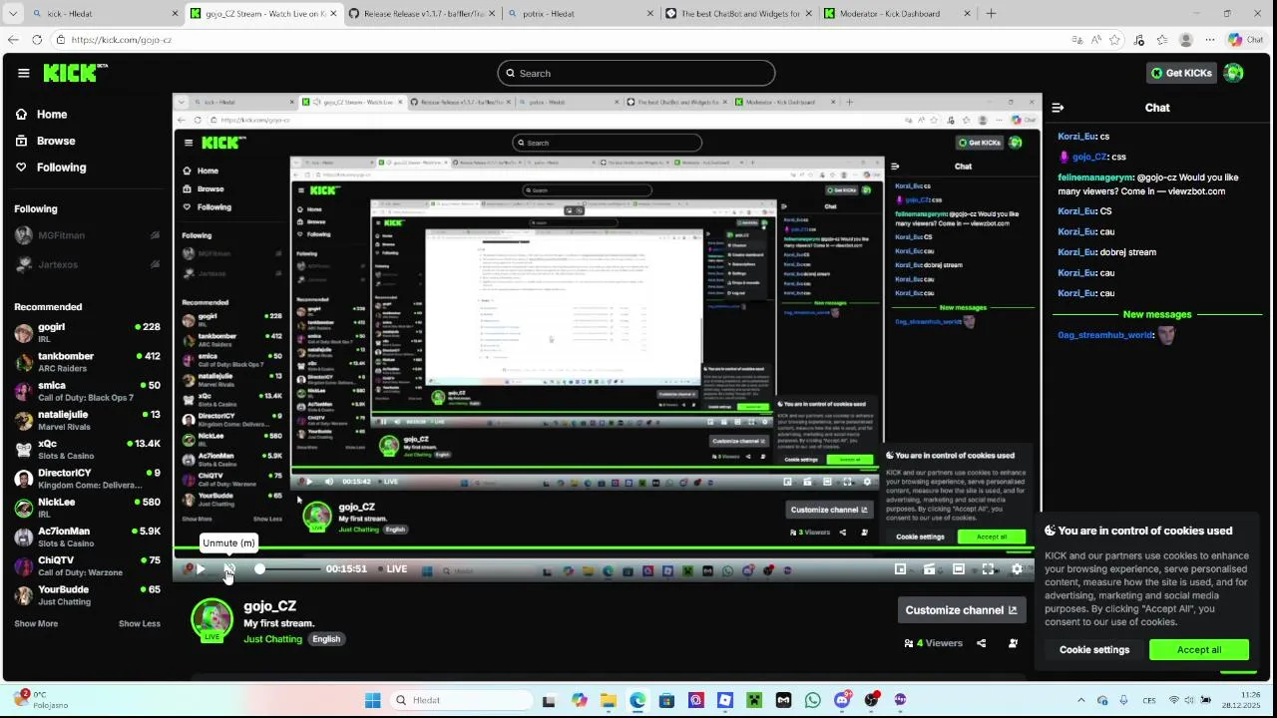Open recommended channel xQc
Image resolution: width=1277 pixels, height=718 pixels.
tap(87, 450)
